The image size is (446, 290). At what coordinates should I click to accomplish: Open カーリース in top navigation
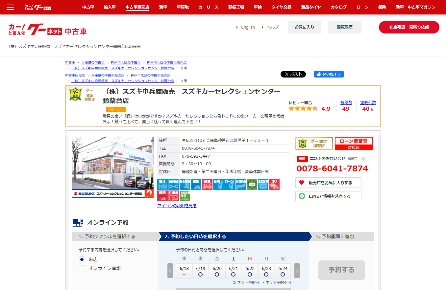coord(209,7)
